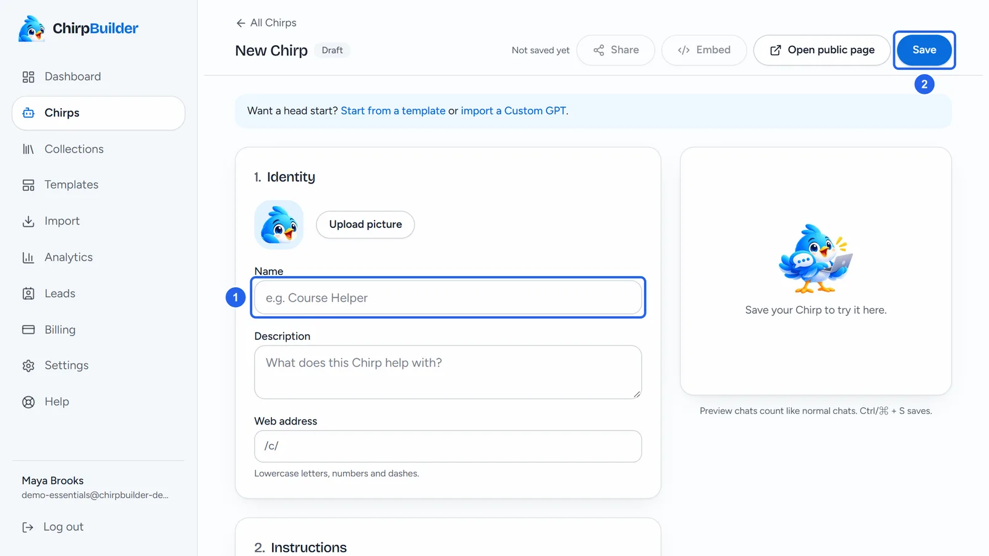Click 'Lowercase letters, numbers and dashes.' hint
989x556 pixels.
337,473
